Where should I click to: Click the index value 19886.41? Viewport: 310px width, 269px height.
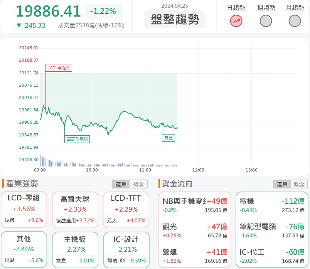[x=48, y=11]
